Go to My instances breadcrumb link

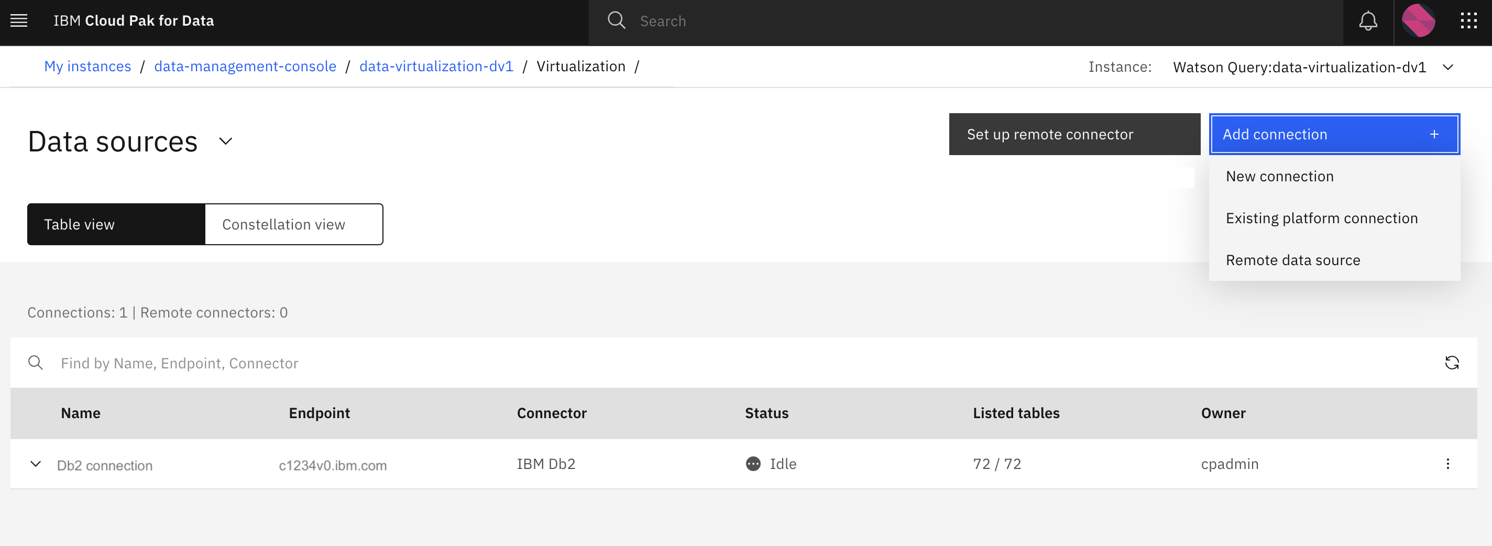tap(87, 67)
